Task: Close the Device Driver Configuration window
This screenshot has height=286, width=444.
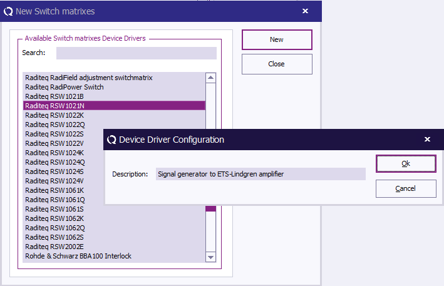Action: 427,140
